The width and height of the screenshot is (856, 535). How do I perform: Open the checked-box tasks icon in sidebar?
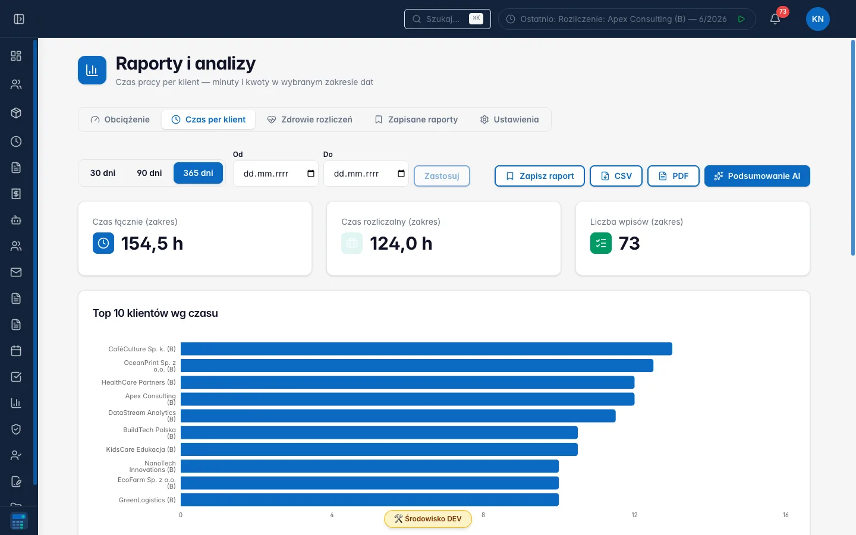pos(16,377)
